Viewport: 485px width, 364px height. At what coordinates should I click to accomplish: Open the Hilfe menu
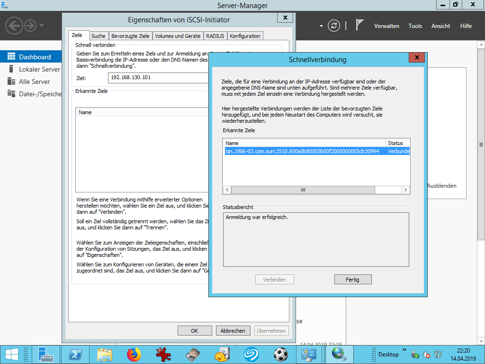466,26
